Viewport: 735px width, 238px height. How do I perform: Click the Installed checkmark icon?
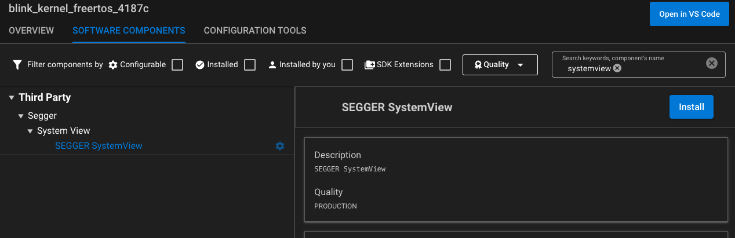pyautogui.click(x=200, y=65)
